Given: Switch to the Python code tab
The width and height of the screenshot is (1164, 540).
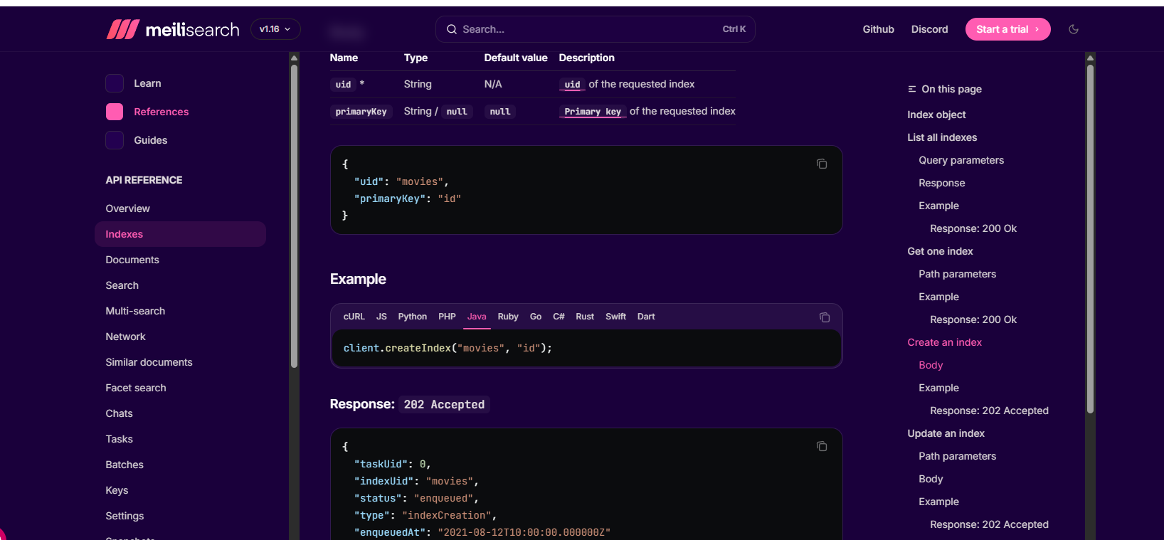Looking at the screenshot, I should [x=412, y=317].
